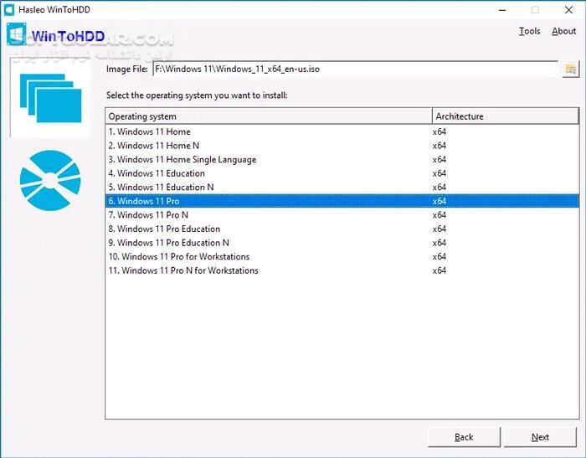Click the WinToHDD logo icon
The height and width of the screenshot is (458, 586).
(17, 34)
